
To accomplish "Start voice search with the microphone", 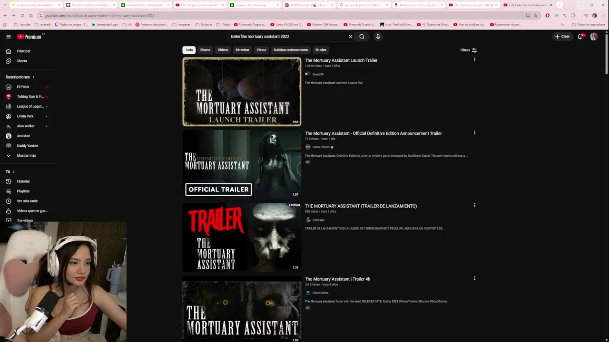I will point(378,37).
